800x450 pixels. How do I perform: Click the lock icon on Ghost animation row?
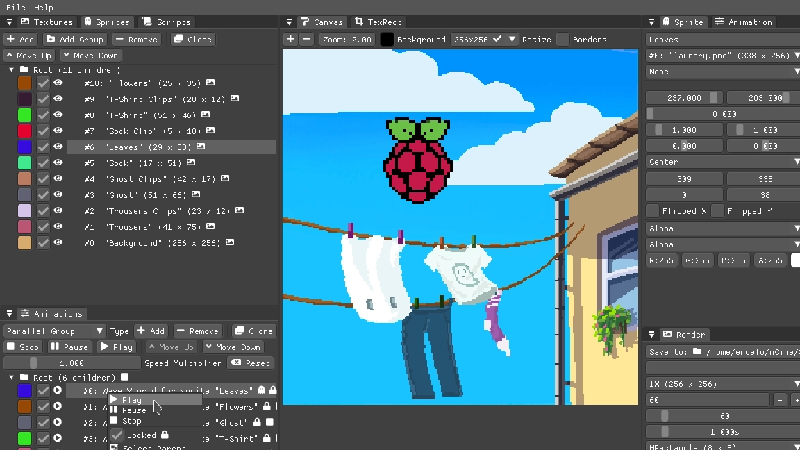click(x=257, y=422)
